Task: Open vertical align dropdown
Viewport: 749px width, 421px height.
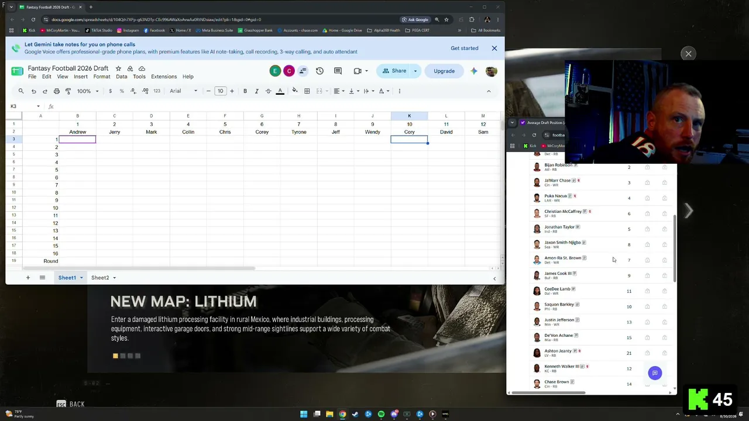Action: (353, 91)
